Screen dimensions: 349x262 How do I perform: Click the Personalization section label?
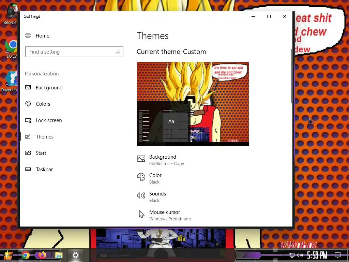(42, 74)
